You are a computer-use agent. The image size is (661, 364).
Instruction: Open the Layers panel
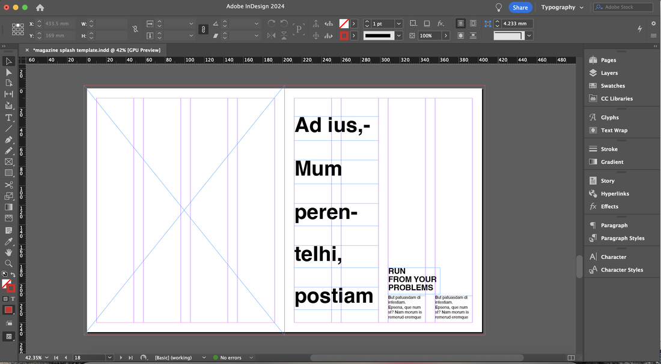tap(609, 73)
